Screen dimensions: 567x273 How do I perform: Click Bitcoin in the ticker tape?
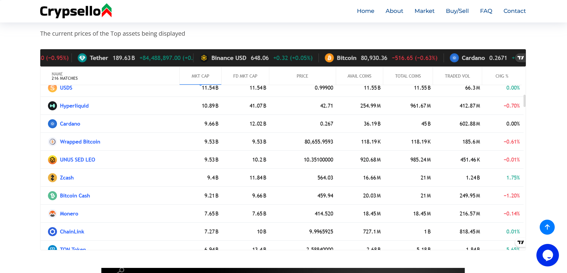(x=347, y=58)
